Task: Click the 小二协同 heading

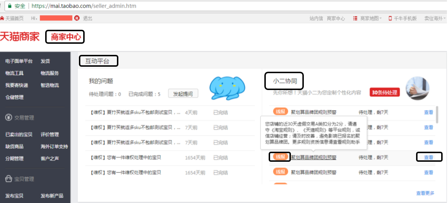Action: click(284, 81)
